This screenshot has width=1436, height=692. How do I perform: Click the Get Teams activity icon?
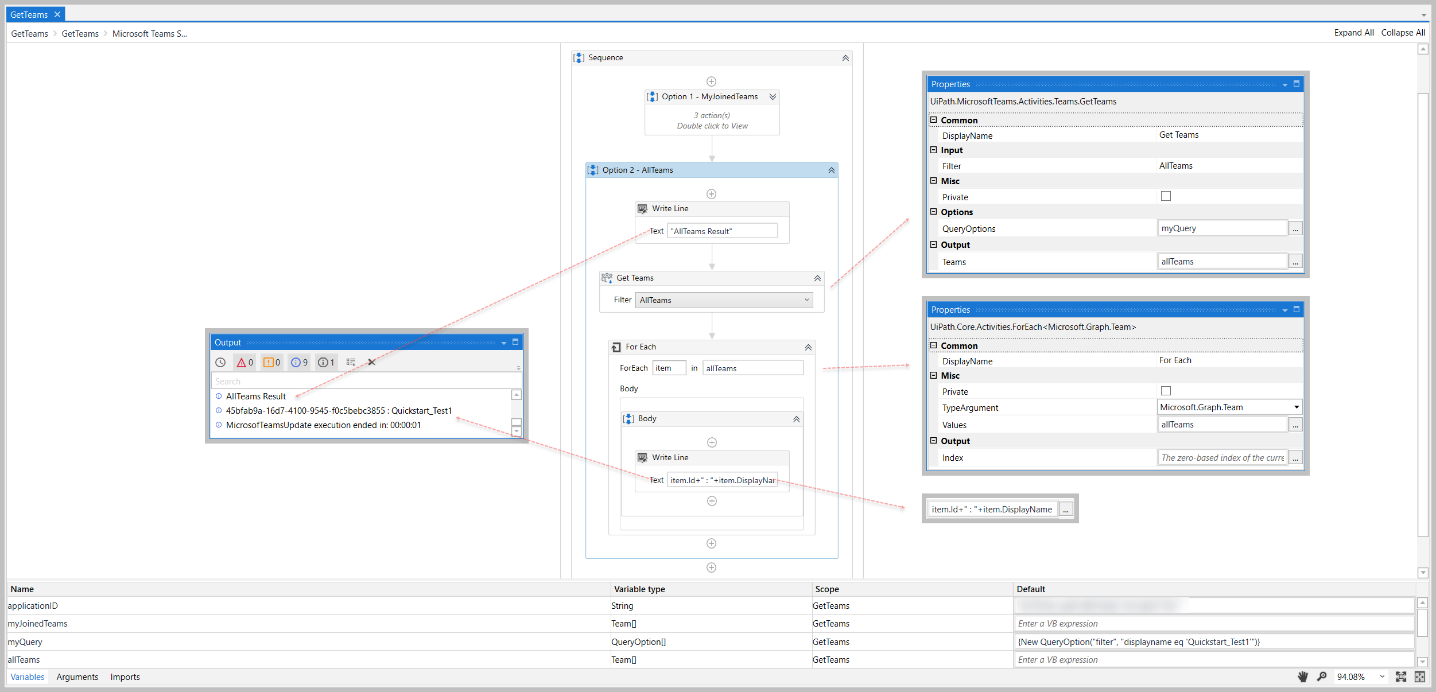607,278
